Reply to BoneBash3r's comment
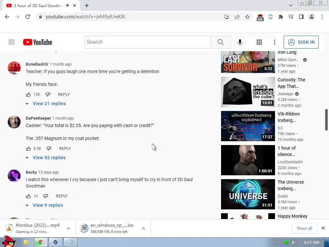 point(64,95)
